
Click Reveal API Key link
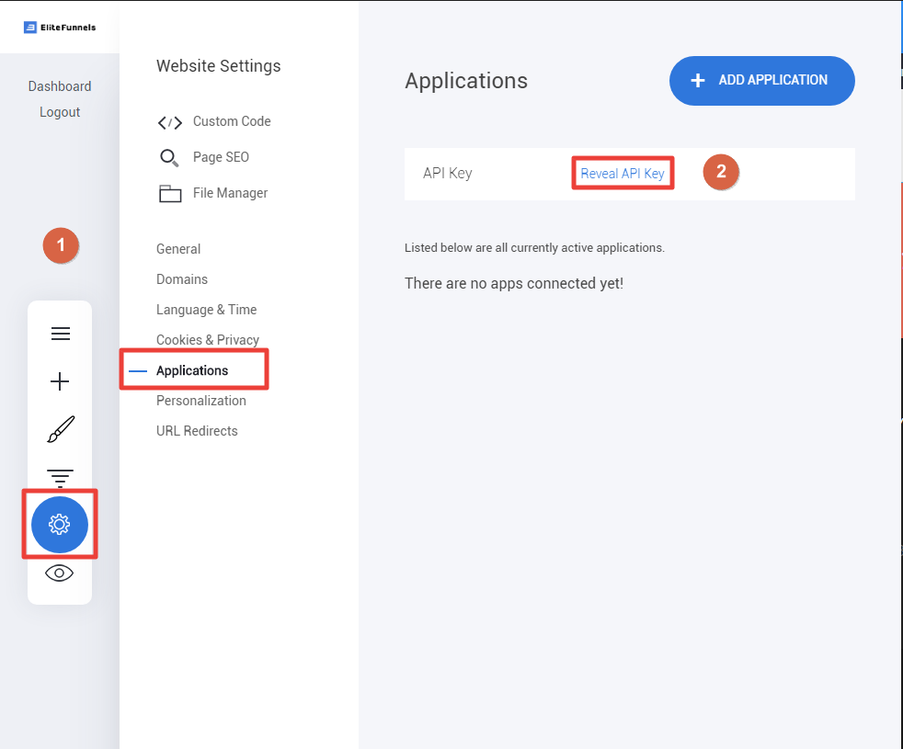[x=623, y=174]
